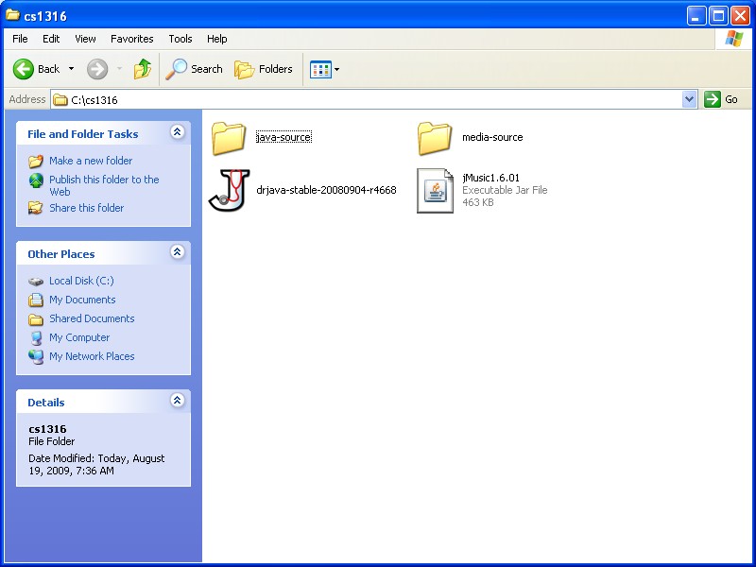The height and width of the screenshot is (567, 756).
Task: Expand the Address bar dropdown arrow
Action: click(x=689, y=99)
